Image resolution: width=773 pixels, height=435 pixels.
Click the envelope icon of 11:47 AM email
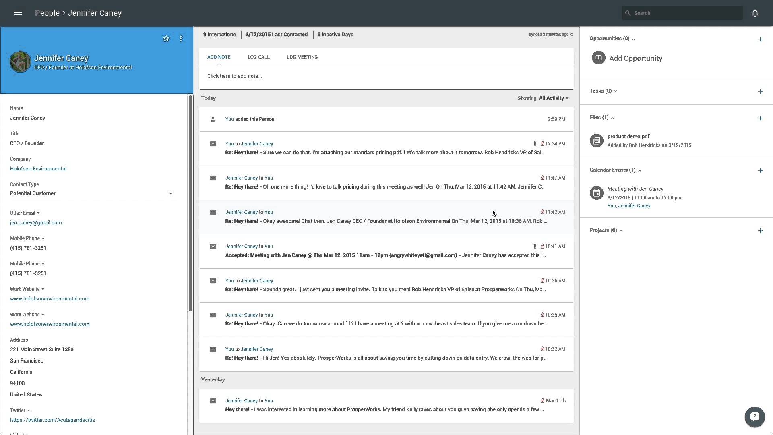(x=213, y=178)
